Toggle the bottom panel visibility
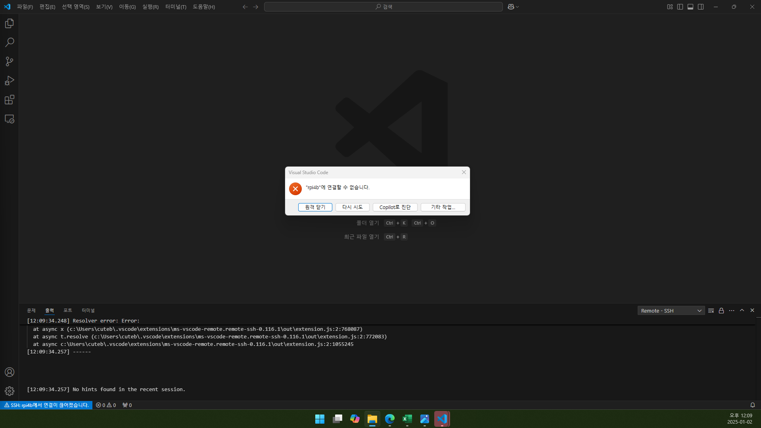Image resolution: width=761 pixels, height=428 pixels. [690, 7]
